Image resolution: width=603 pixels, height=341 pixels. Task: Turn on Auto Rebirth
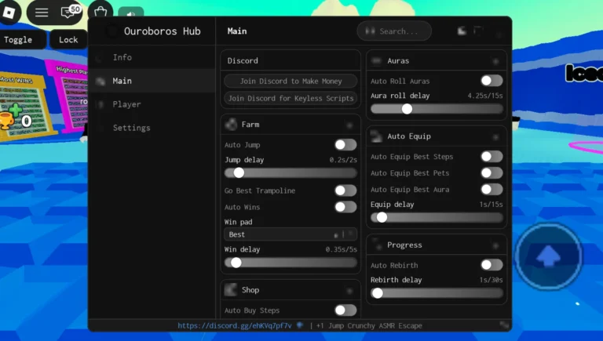click(492, 265)
